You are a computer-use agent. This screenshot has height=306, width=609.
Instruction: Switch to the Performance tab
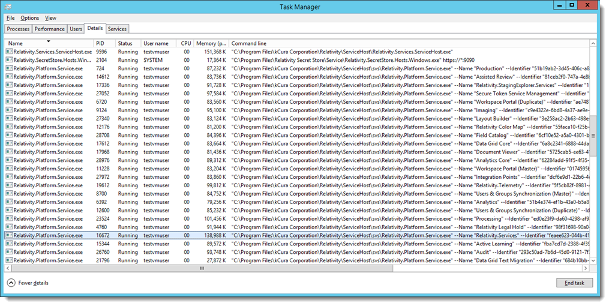click(x=49, y=29)
